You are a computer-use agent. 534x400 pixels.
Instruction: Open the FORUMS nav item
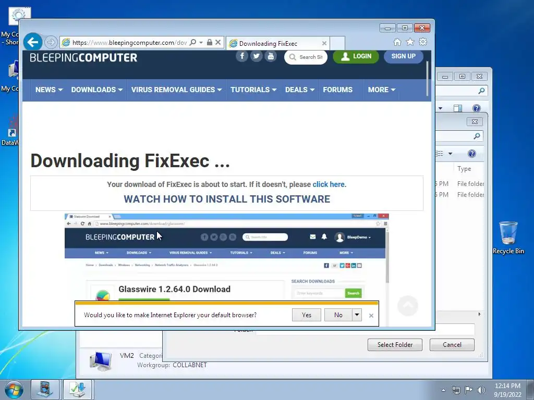click(x=337, y=90)
